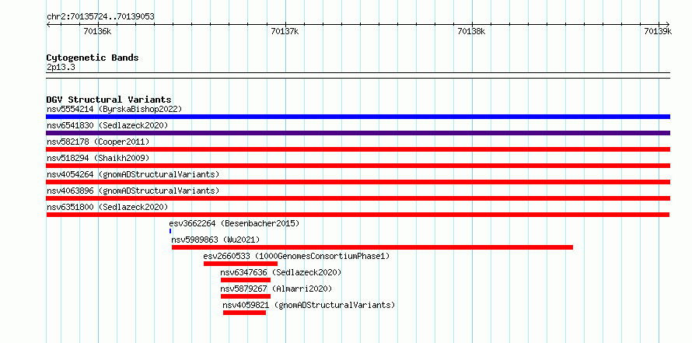Open esv3662264 (Besenbacher2015) variant label
The height and width of the screenshot is (343, 692).
pos(234,223)
